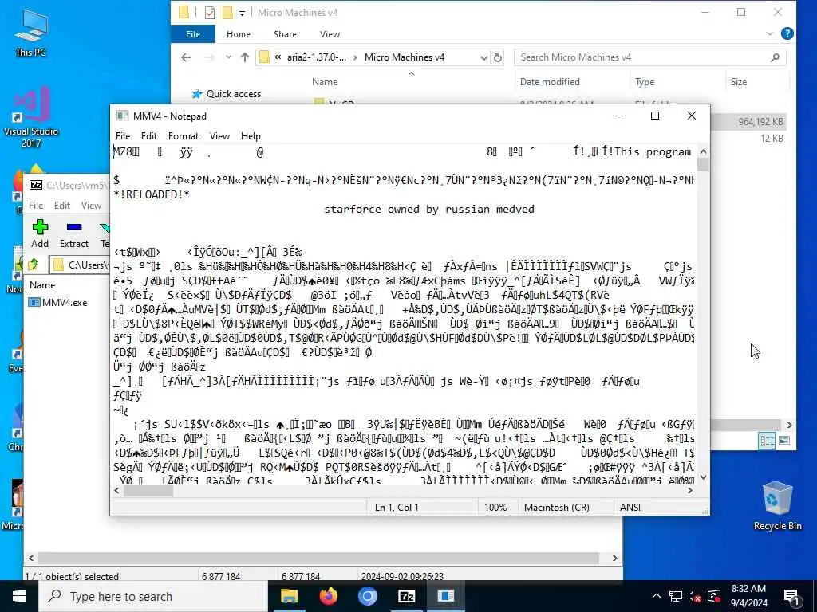Screen dimensions: 817x612
Task: Click Notepad's vertical scroll down arrow
Action: click(703, 477)
